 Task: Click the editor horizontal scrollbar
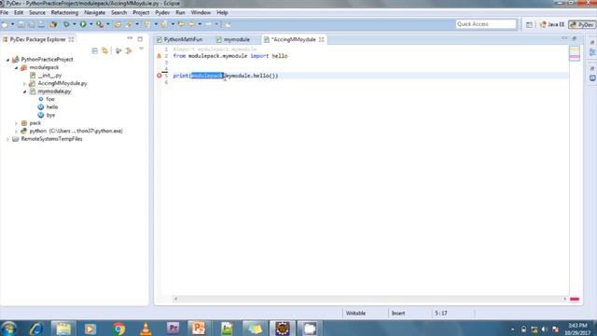coord(370,299)
